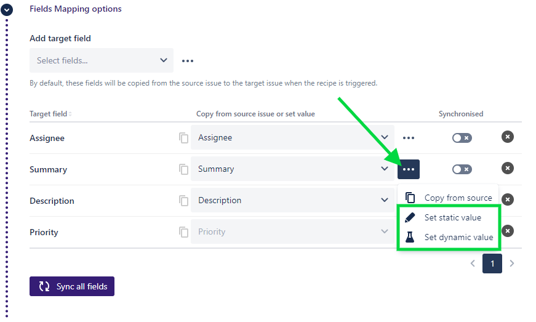Click the copy icon beside the Description field

[183, 201]
